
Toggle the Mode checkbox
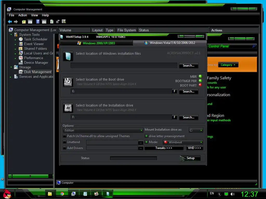pyautogui.click(x=147, y=142)
